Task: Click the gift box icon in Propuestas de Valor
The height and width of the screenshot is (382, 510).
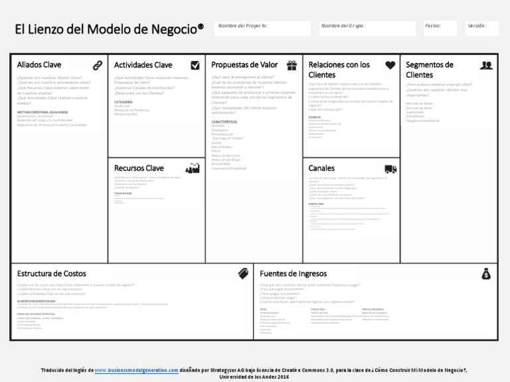Action: tap(292, 65)
